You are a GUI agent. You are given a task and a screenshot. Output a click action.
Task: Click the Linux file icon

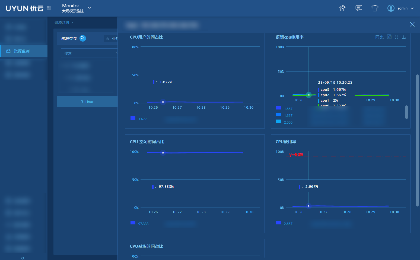[81, 102]
